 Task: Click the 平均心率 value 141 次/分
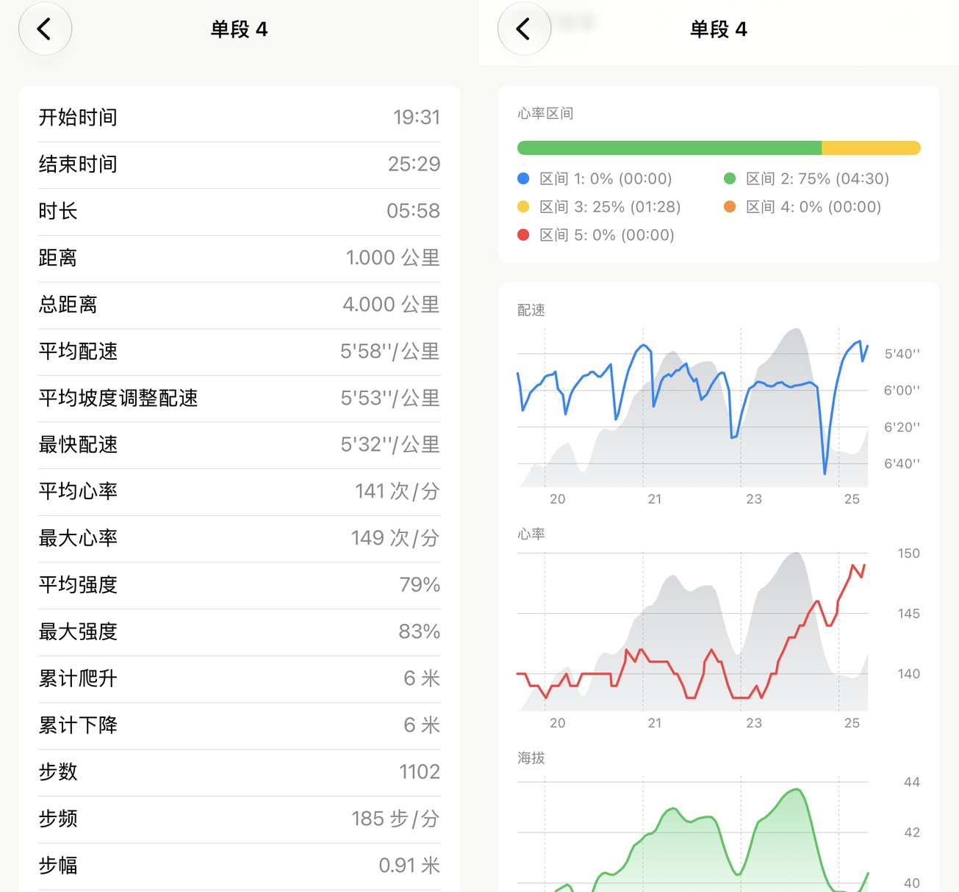pyautogui.click(x=397, y=491)
